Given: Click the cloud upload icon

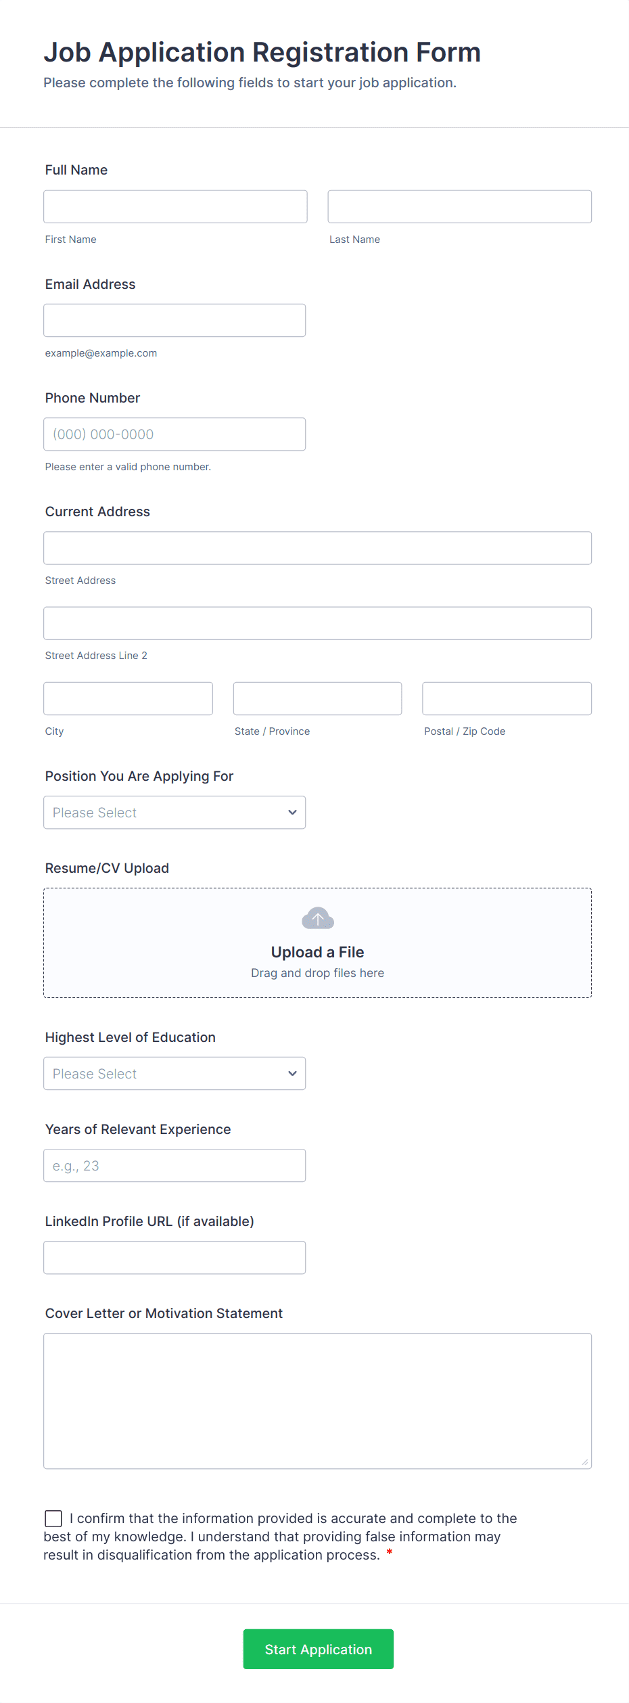Looking at the screenshot, I should coord(317,919).
